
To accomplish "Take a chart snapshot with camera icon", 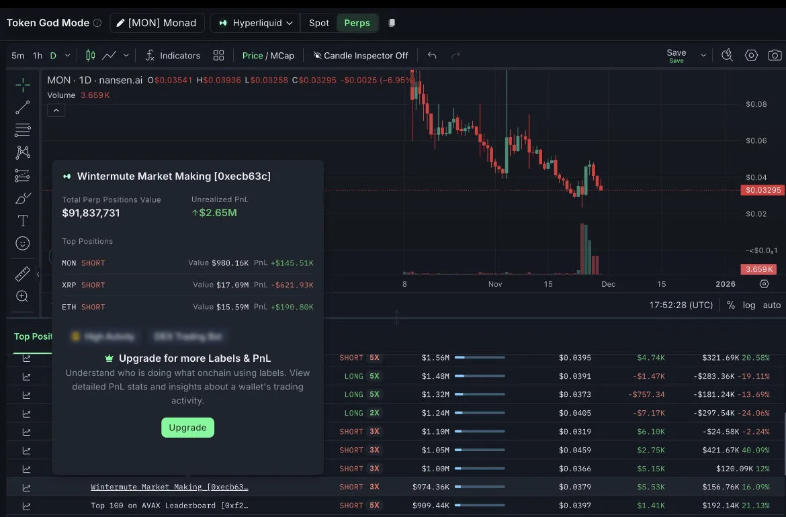I will (775, 56).
